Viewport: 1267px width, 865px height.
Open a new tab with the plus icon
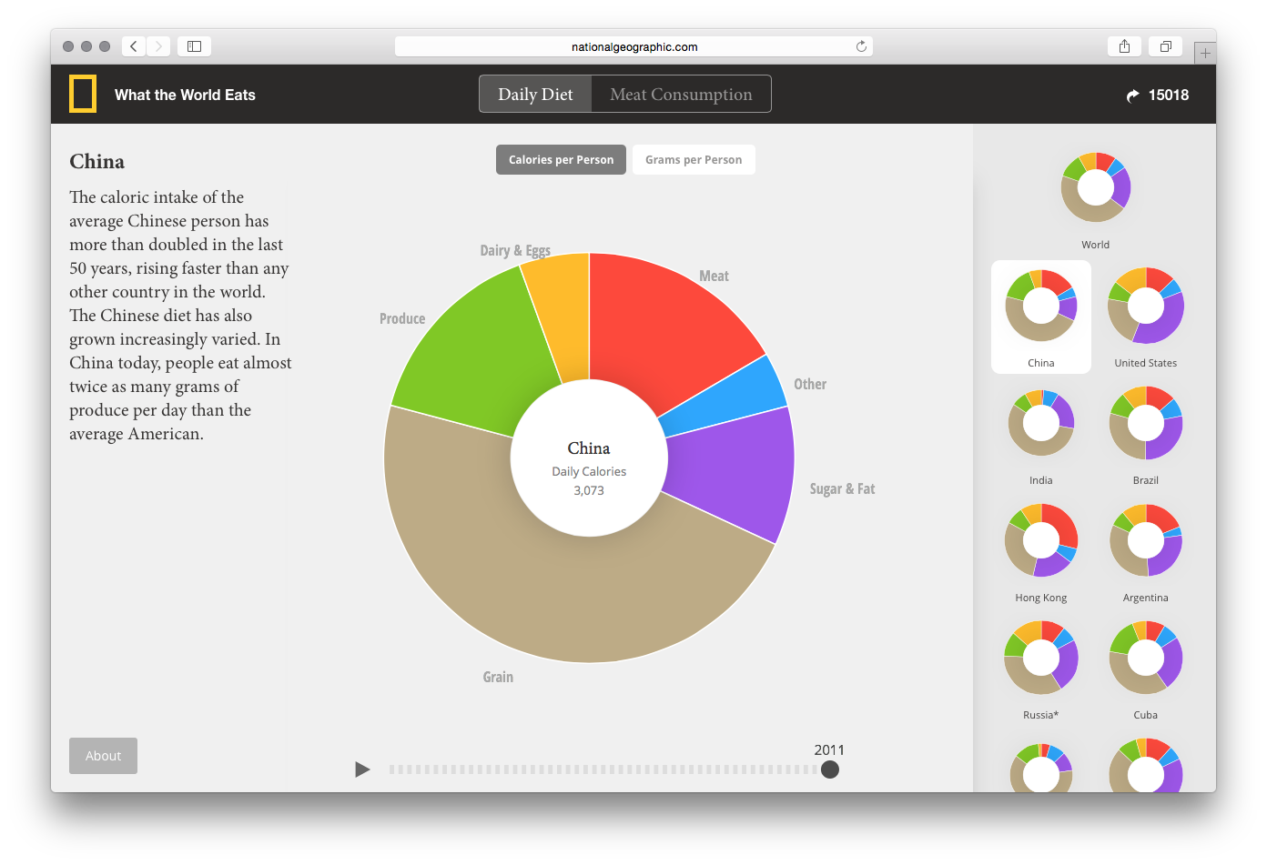(1205, 52)
